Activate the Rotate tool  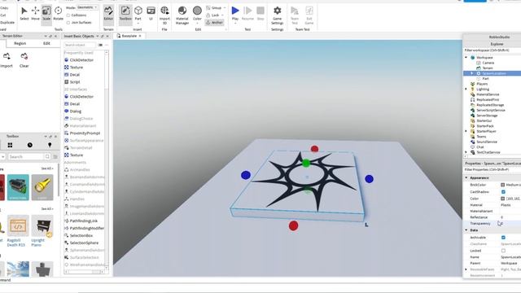click(58, 13)
